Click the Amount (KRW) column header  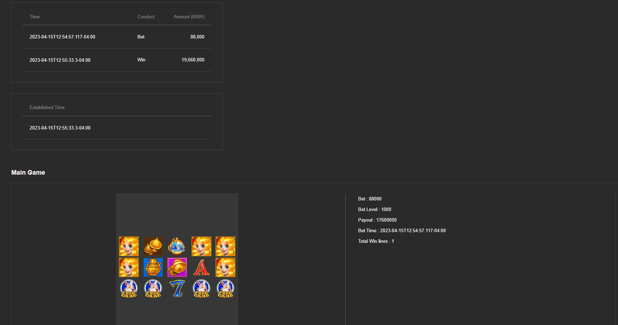(x=189, y=17)
